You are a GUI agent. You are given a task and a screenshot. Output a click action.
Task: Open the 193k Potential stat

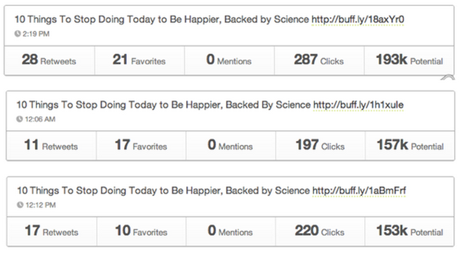(x=409, y=60)
